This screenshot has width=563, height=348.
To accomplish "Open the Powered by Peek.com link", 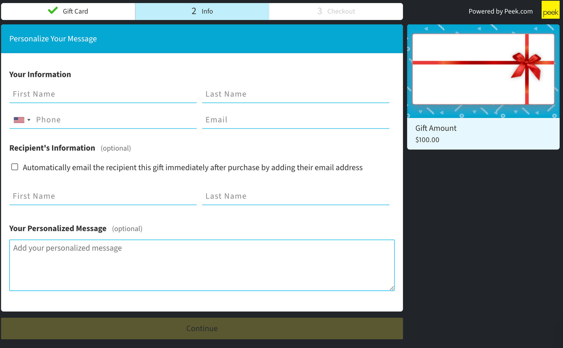I will point(500,11).
